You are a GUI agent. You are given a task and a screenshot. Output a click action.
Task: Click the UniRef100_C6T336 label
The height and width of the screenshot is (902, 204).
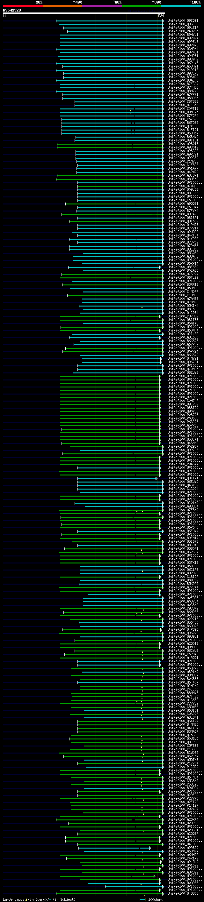click(183, 101)
